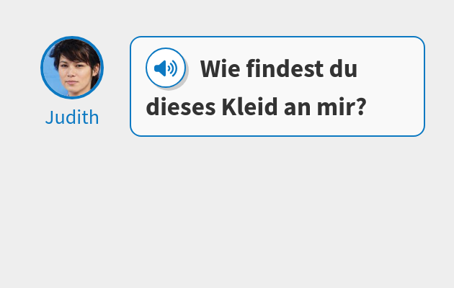
Task: Click the empty gray area below the bubble
Action: click(x=227, y=211)
